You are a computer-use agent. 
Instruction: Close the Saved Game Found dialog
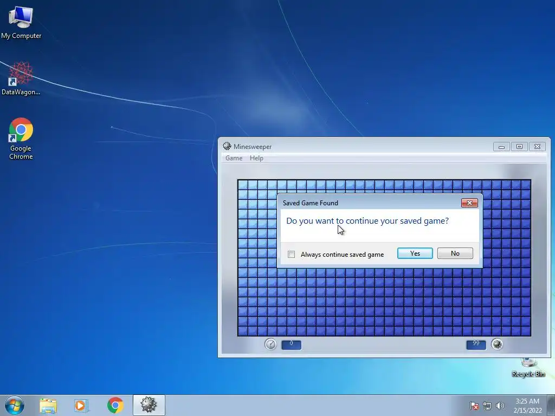tap(469, 203)
